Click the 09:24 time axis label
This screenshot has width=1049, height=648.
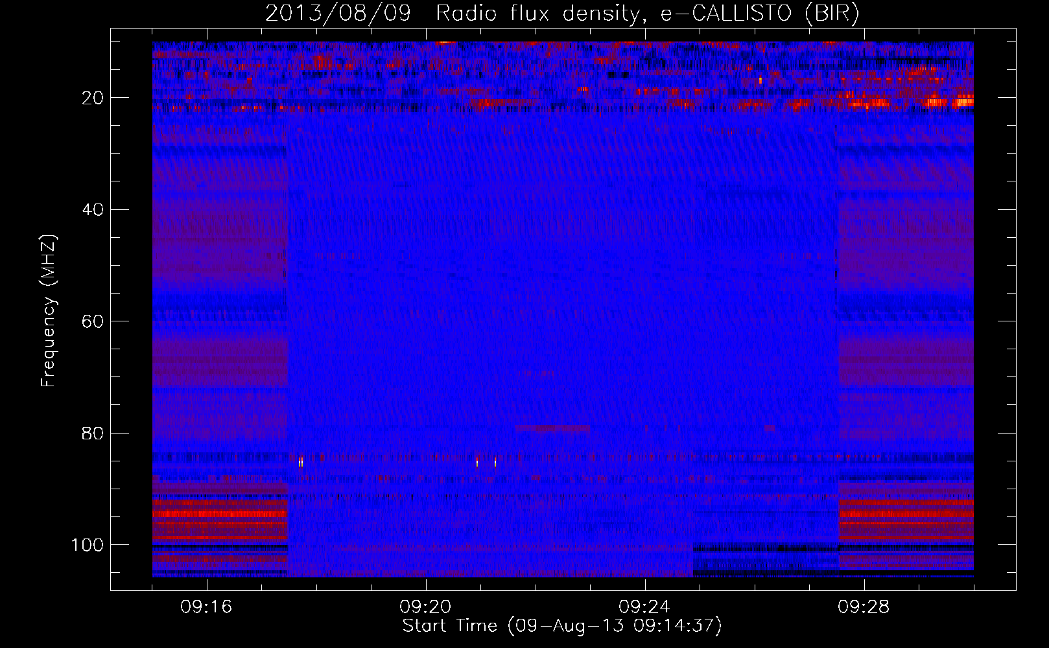pos(644,607)
